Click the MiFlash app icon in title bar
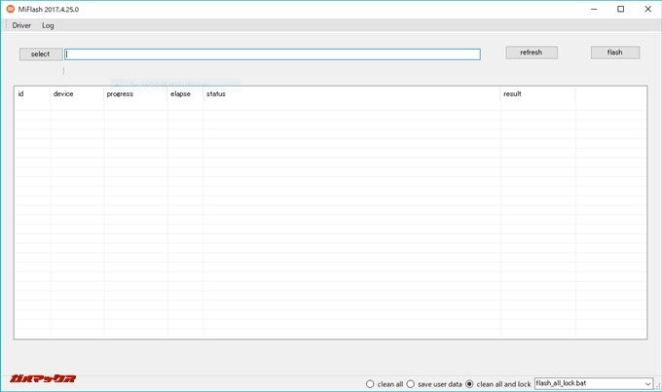The height and width of the screenshot is (392, 662). tap(11, 9)
